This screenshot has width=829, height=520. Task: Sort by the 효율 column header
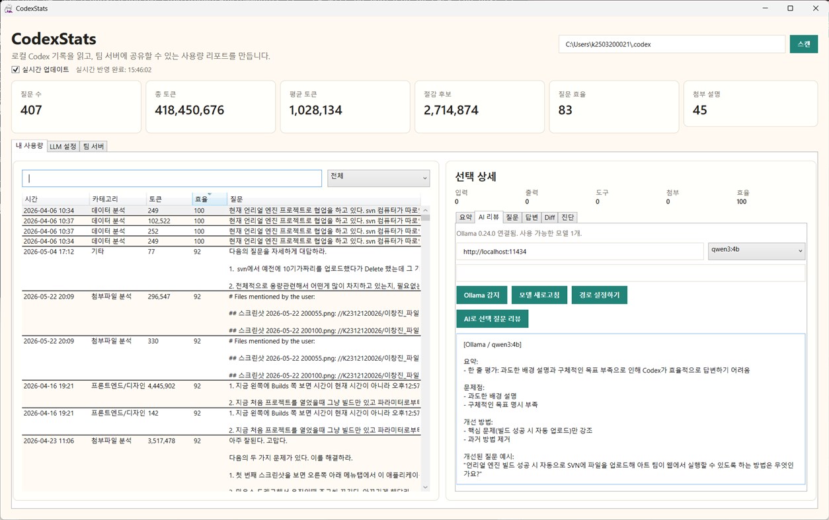pos(209,199)
